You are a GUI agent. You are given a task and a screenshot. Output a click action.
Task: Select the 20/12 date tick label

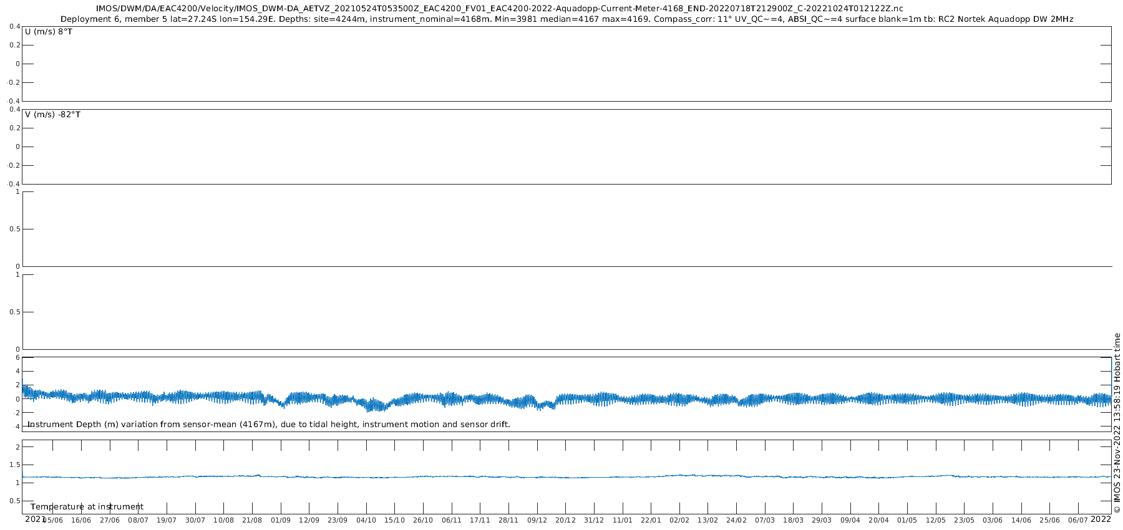[565, 520]
